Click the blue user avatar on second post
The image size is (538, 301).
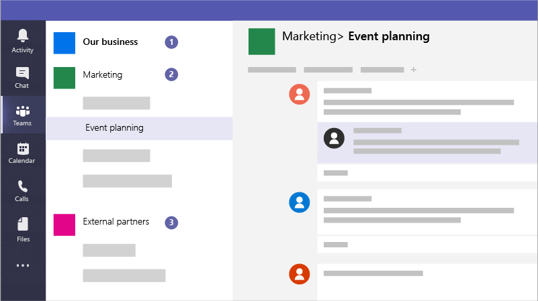tap(299, 202)
